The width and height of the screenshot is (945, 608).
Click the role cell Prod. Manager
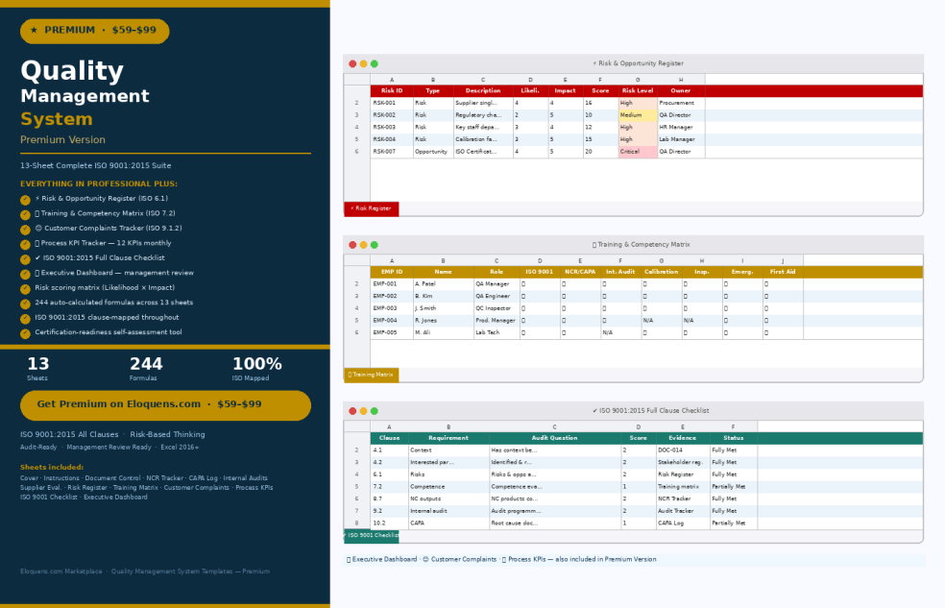coord(497,321)
